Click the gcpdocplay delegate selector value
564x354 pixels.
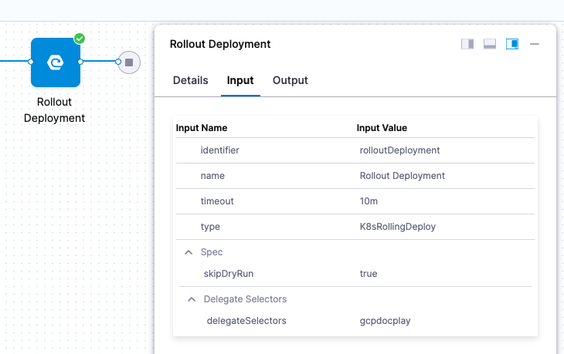[x=385, y=320]
